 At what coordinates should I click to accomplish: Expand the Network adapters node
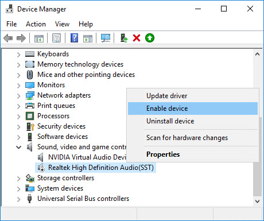click(18, 96)
